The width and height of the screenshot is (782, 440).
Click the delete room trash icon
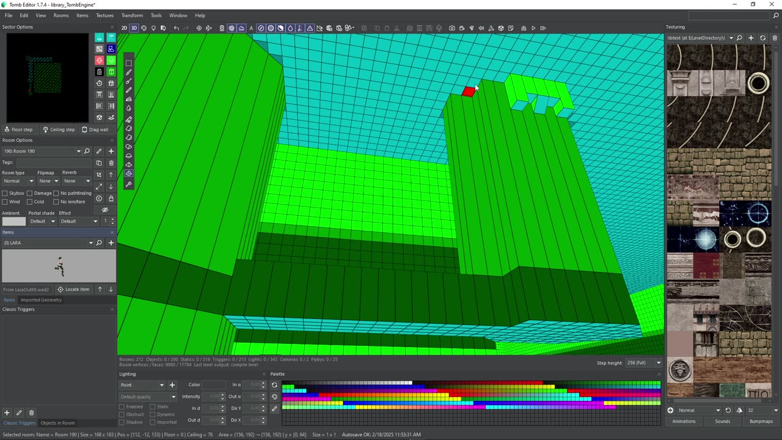point(111,163)
